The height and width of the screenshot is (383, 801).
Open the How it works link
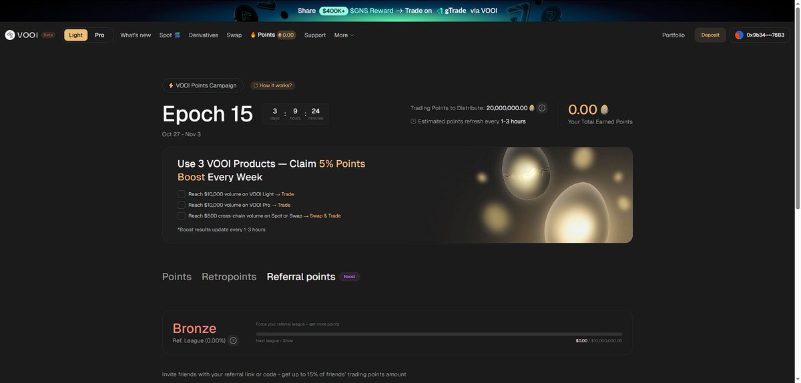coord(272,85)
